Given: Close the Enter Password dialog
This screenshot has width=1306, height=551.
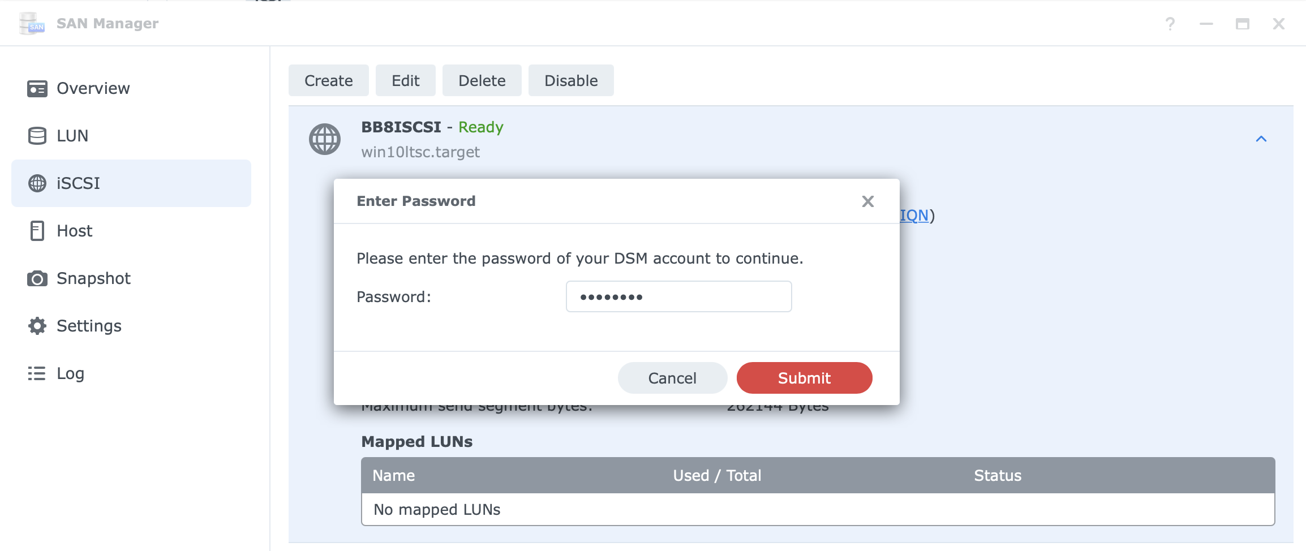Looking at the screenshot, I should click(x=868, y=201).
